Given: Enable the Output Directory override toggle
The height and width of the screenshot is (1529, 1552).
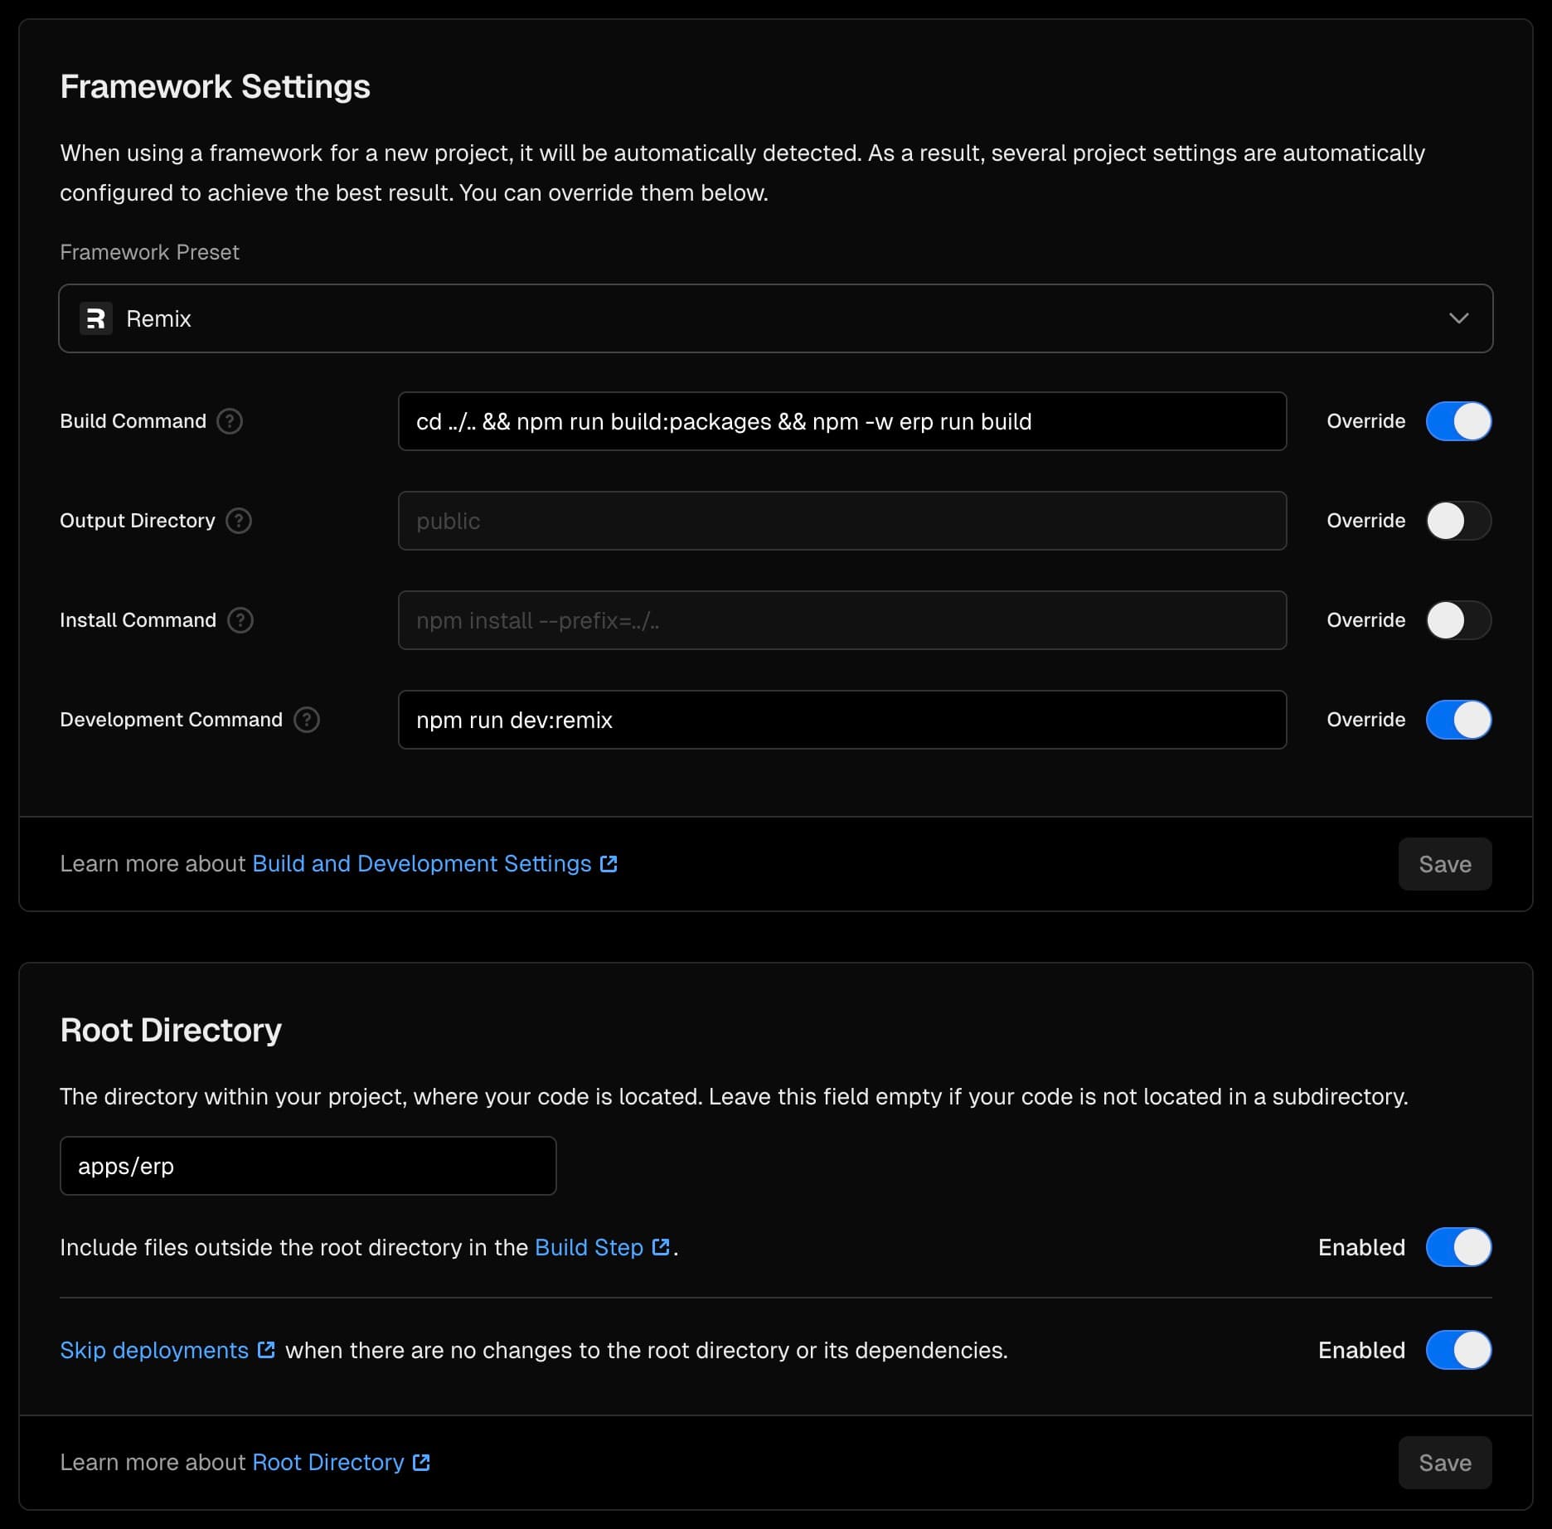Looking at the screenshot, I should pos(1458,521).
